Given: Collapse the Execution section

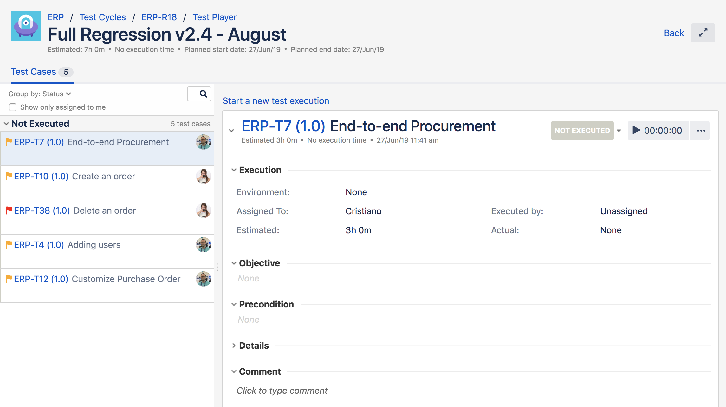Looking at the screenshot, I should (x=234, y=170).
